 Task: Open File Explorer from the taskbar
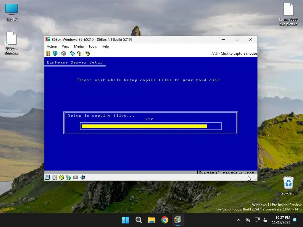pos(152,220)
